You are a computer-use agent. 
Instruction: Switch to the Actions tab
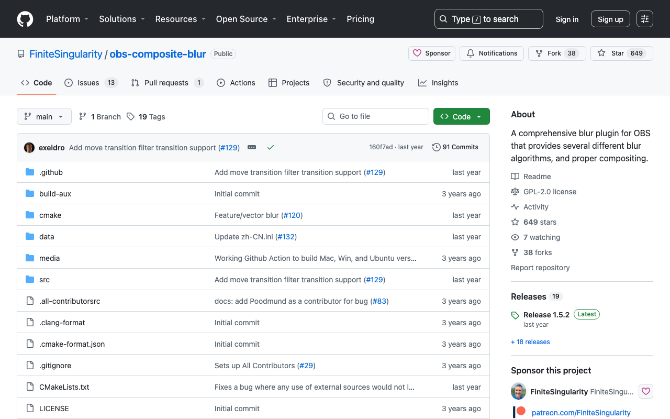click(236, 83)
